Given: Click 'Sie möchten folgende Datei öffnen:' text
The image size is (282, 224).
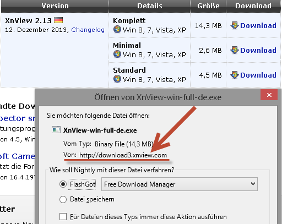Looking at the screenshot, I should [98, 116].
